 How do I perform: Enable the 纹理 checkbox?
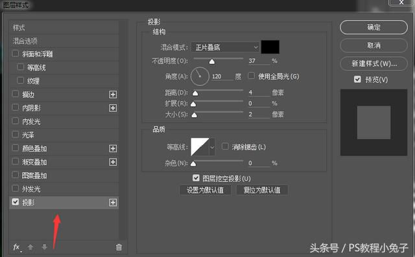(x=20, y=80)
